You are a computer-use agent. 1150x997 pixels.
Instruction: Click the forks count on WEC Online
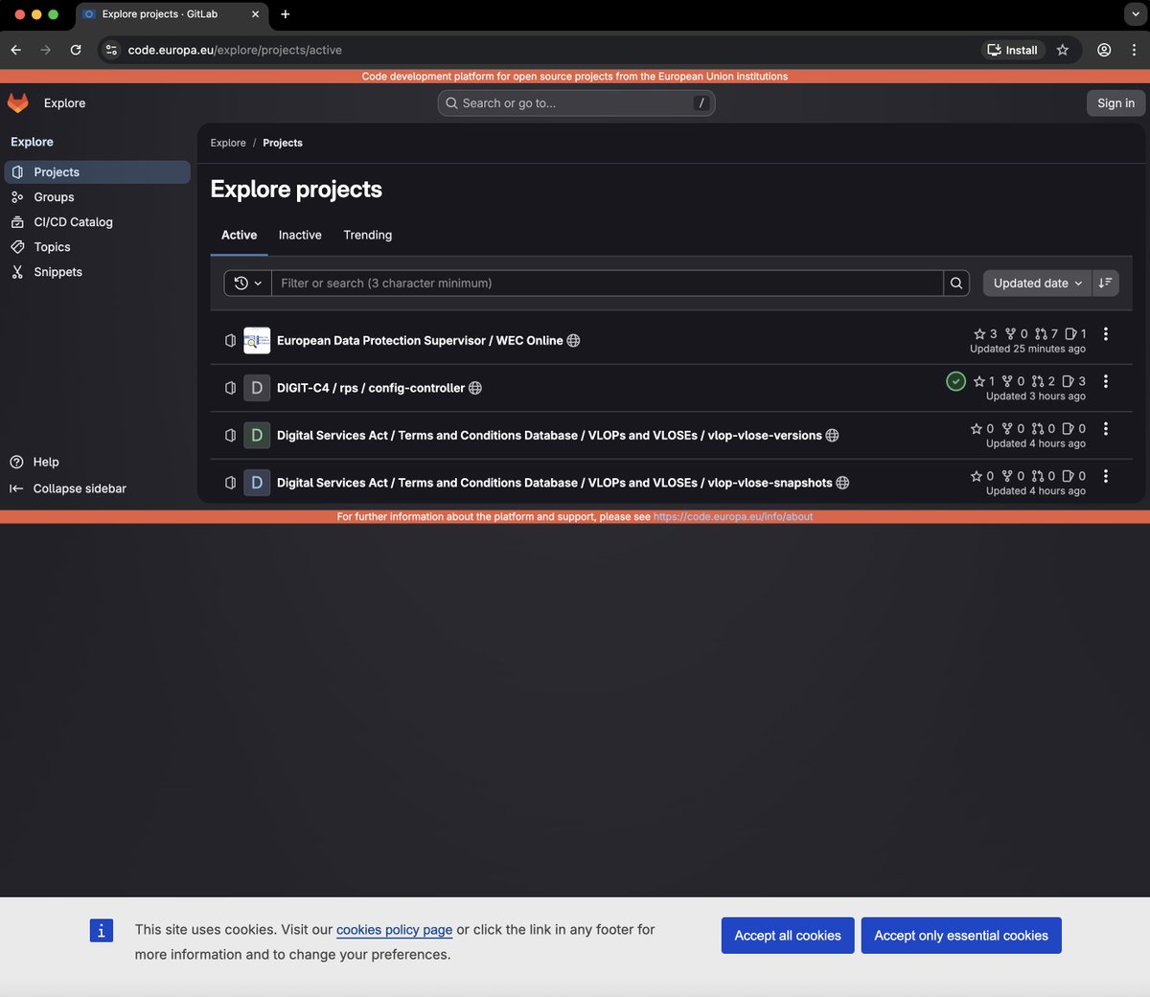tap(1016, 334)
